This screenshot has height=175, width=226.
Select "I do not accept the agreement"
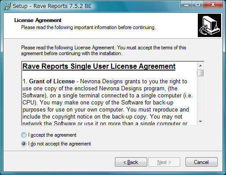tap(56, 144)
